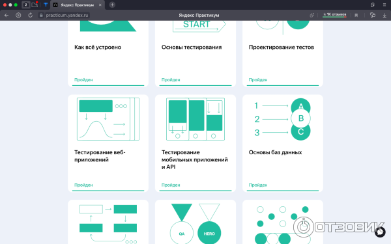Click the green dots illustration card
The width and height of the screenshot is (391, 244).
(283, 222)
